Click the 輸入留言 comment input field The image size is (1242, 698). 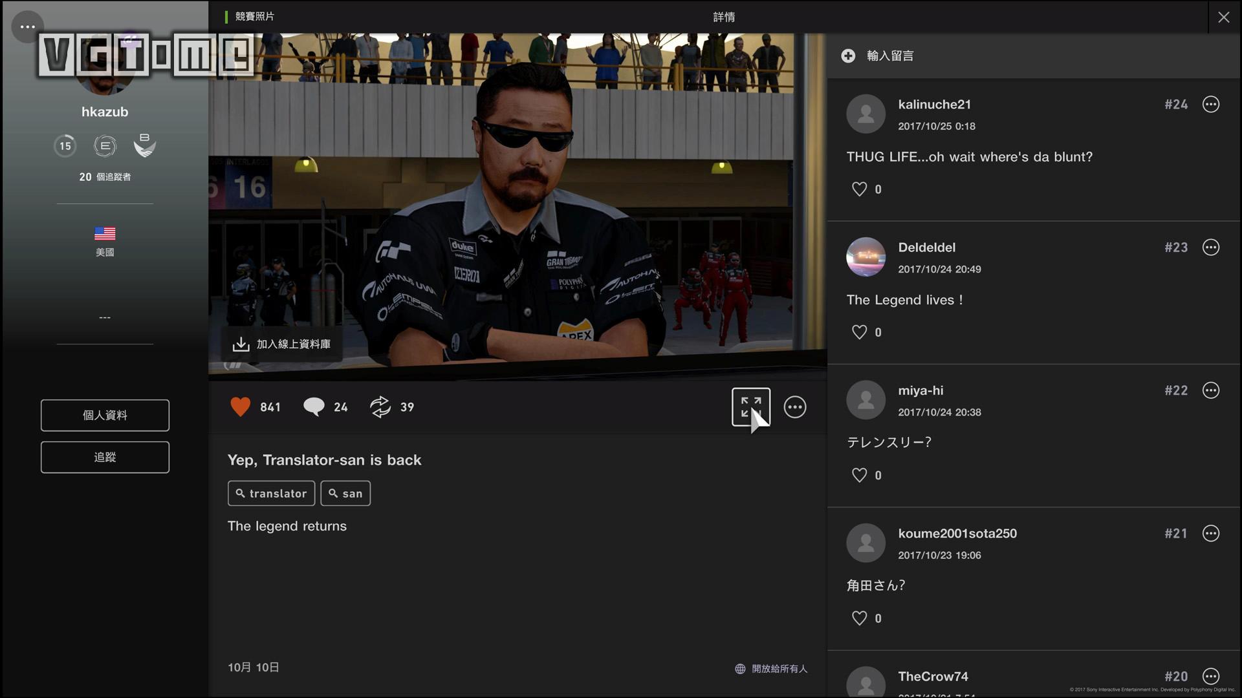pyautogui.click(x=1034, y=56)
